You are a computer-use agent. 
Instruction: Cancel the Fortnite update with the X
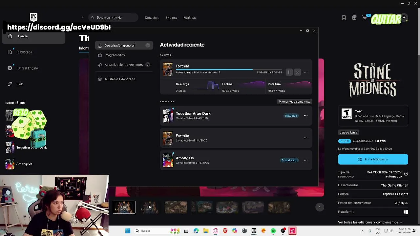297,72
